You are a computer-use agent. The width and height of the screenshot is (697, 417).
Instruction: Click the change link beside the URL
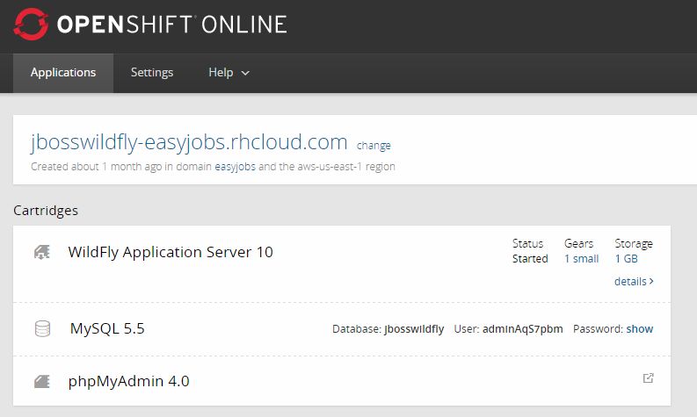pyautogui.click(x=374, y=146)
